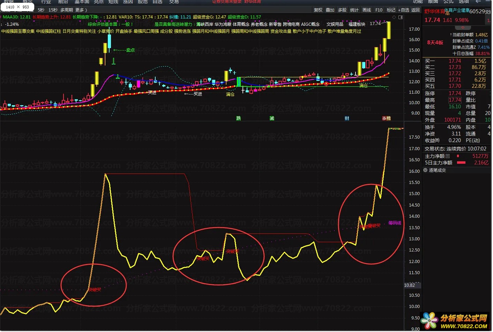This screenshot has width=493, height=332.
Task: Open the AIGC概念 concept link
Action: (x=310, y=24)
